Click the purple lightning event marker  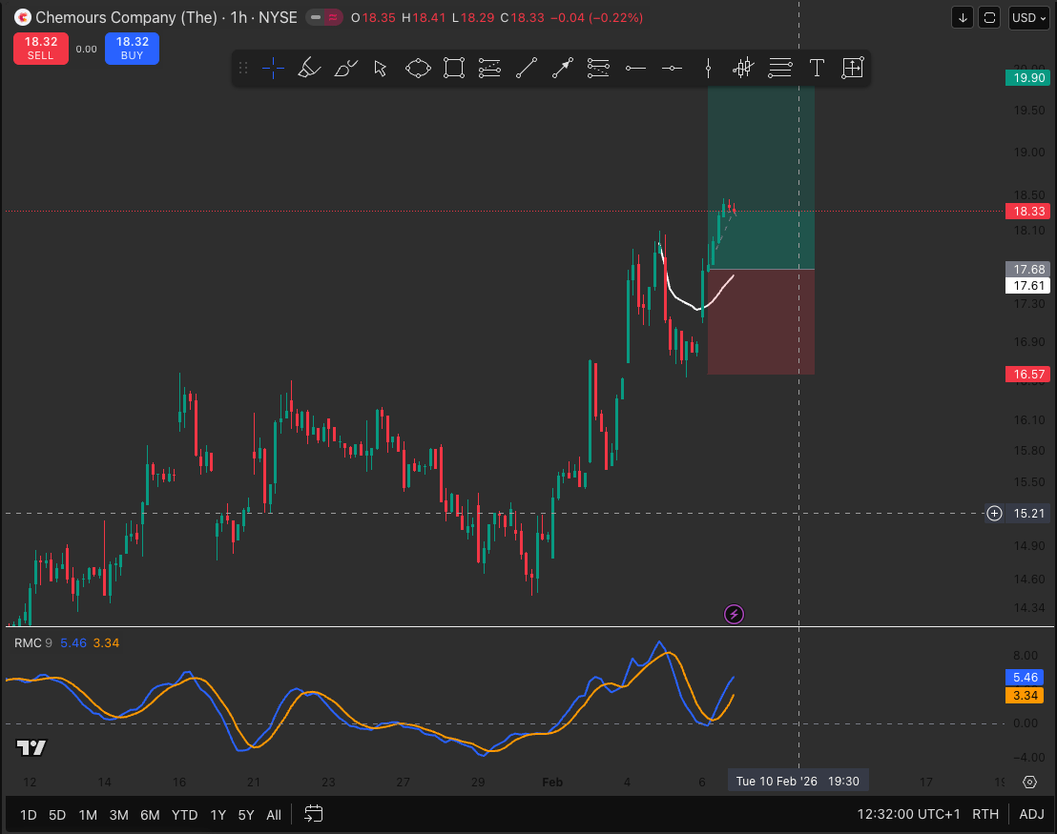[x=734, y=615]
